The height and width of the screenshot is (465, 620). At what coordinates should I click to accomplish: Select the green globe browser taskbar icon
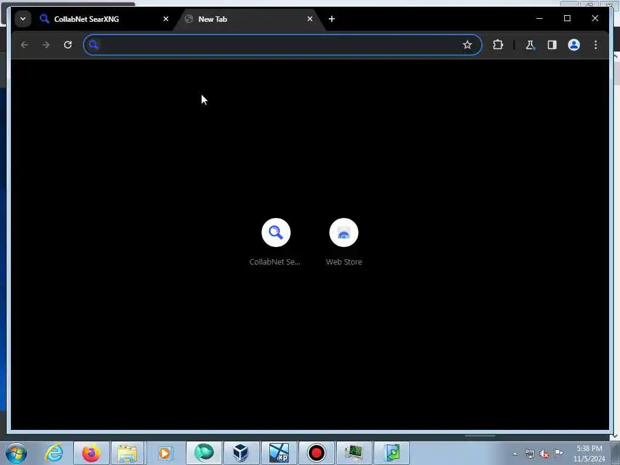tap(203, 453)
